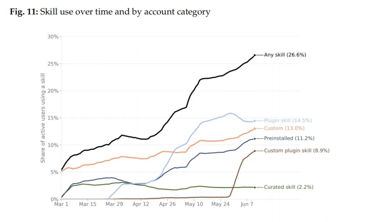Viewport: 371px width, 222px height.
Task: Click the 'Any skill (26.6%)' label
Action: point(285,55)
